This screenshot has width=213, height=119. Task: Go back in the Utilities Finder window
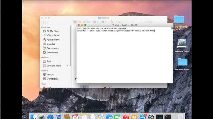point(44,21)
